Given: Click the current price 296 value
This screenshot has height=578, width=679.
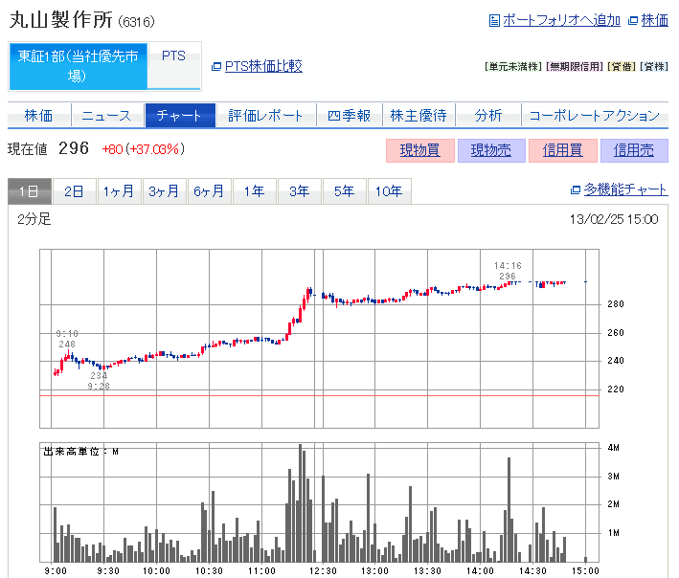Looking at the screenshot, I should pyautogui.click(x=74, y=149).
